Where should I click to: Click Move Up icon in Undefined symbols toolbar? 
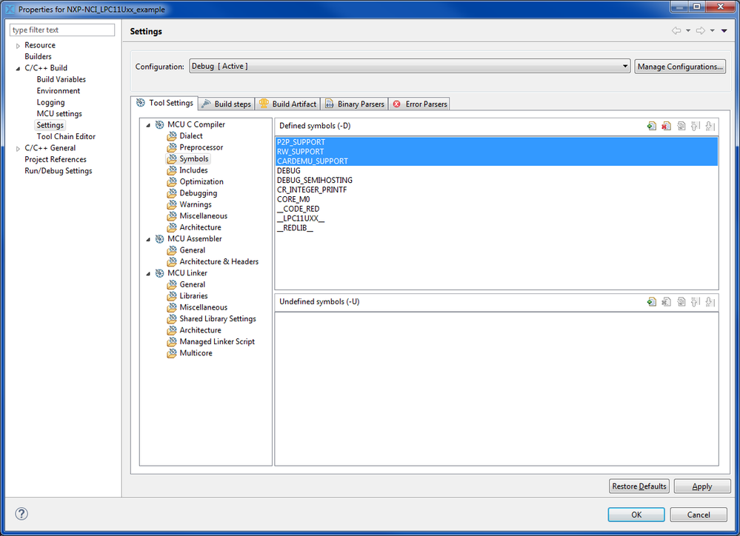click(696, 302)
